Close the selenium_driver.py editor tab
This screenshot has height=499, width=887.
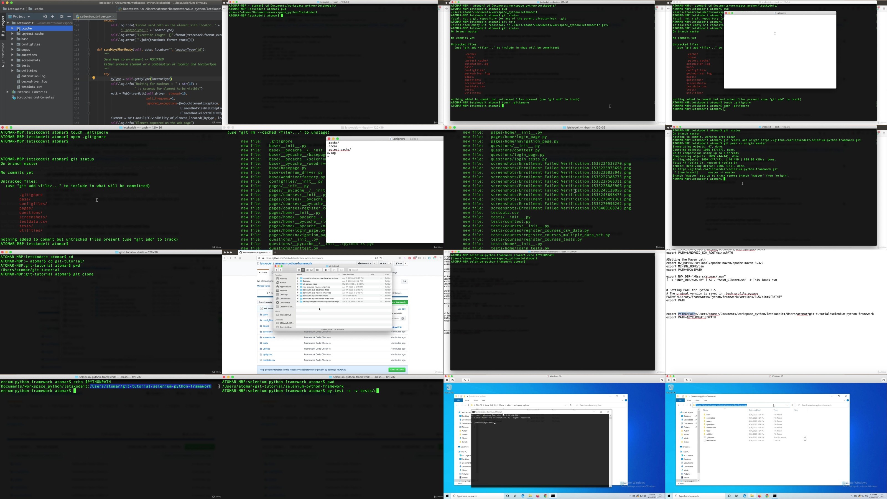pyautogui.click(x=114, y=17)
